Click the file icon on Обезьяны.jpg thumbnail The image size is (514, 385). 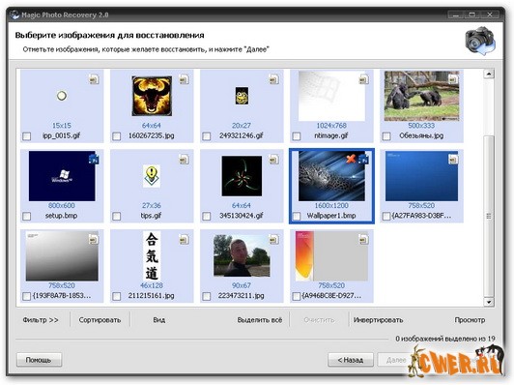(453, 79)
